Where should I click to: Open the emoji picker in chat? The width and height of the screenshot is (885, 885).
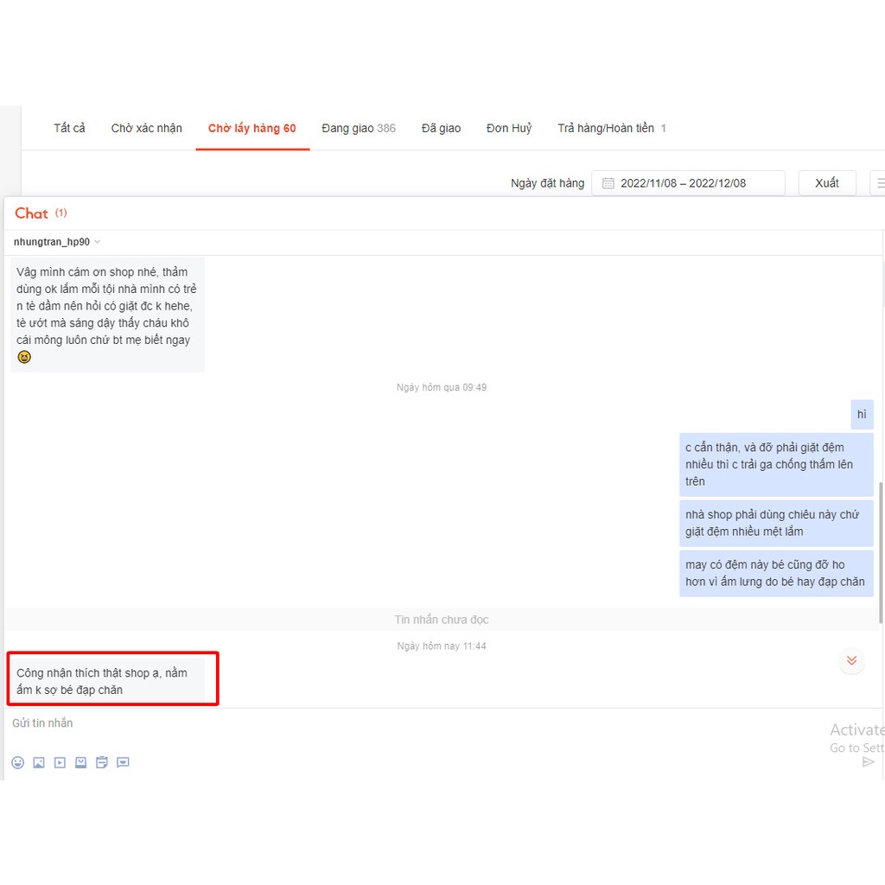pyautogui.click(x=18, y=762)
